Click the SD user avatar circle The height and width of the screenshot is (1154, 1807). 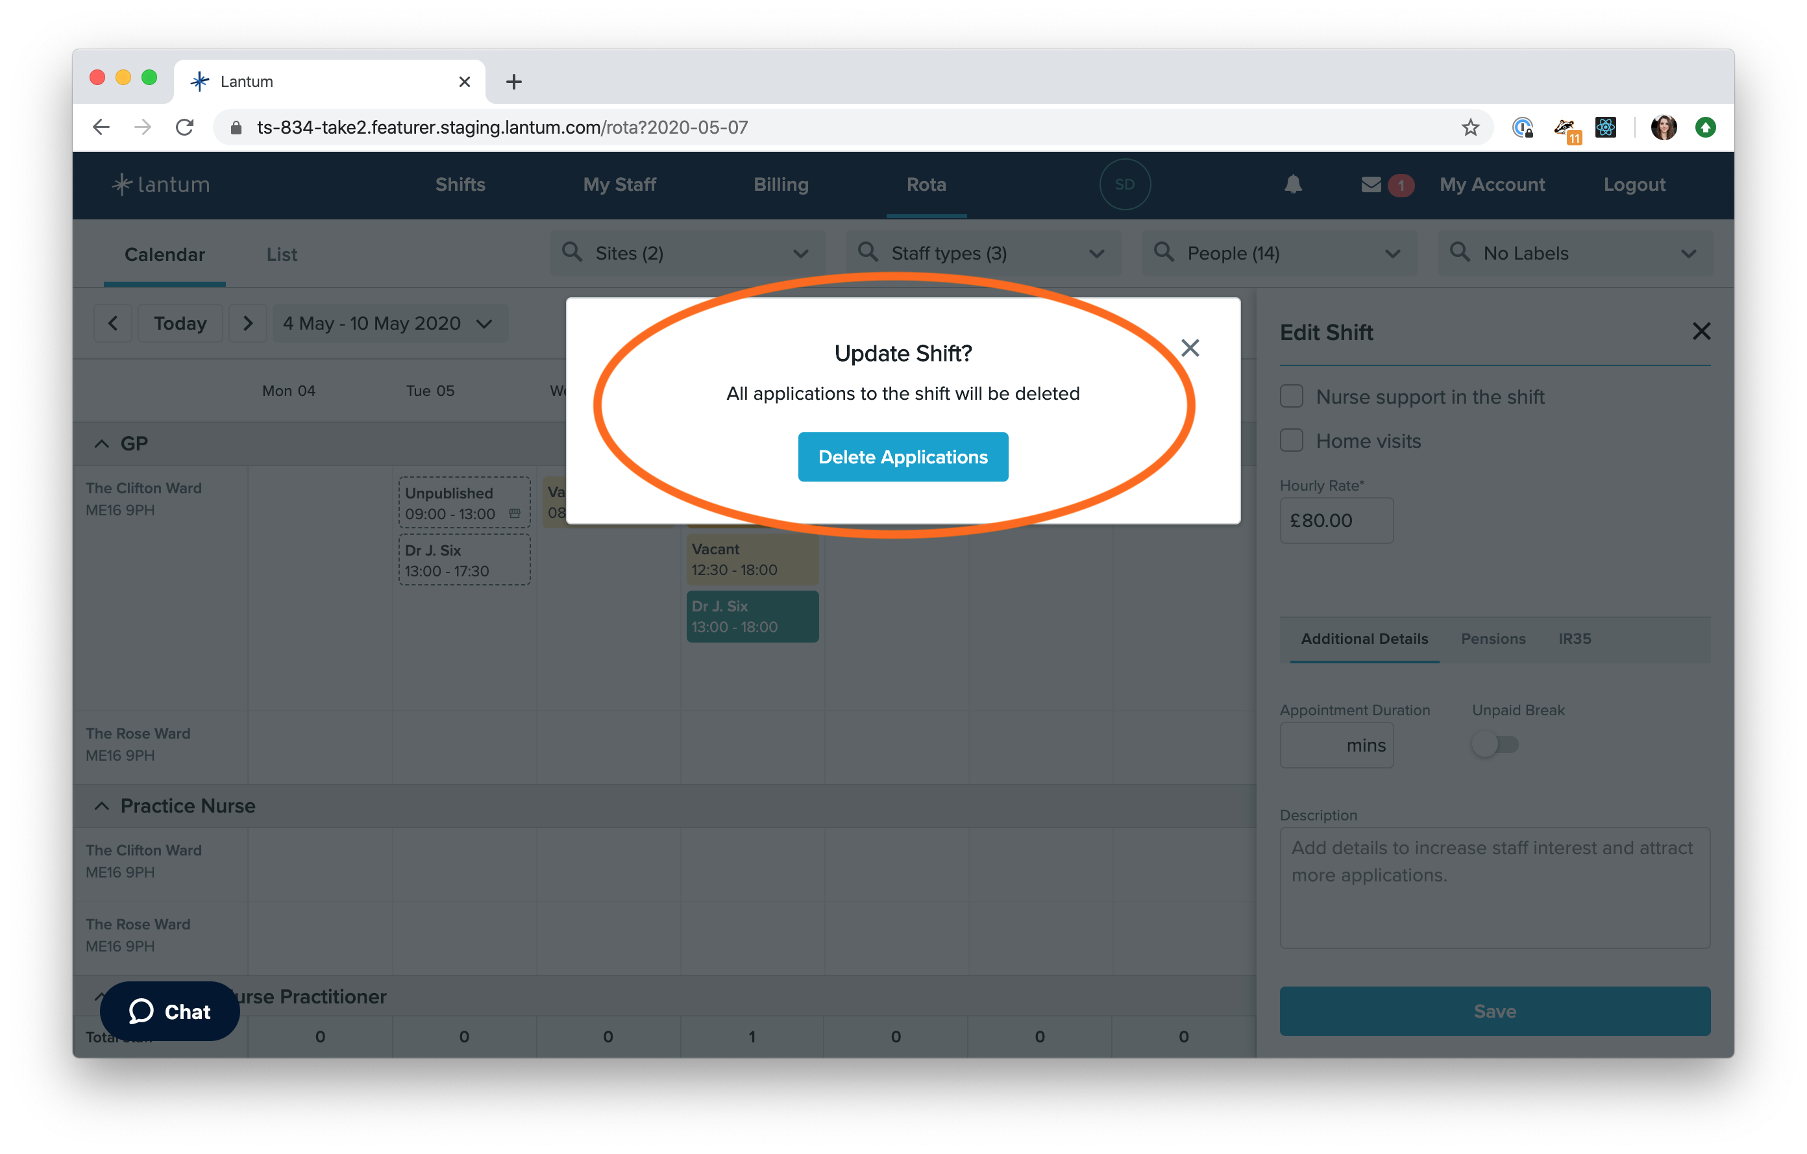1124,184
